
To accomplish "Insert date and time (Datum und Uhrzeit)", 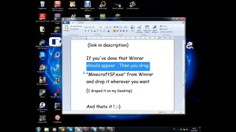I will pyautogui.click(x=147, y=29).
